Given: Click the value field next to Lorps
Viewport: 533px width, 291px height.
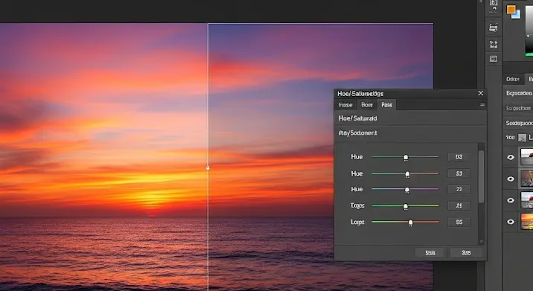Looking at the screenshot, I should tap(459, 222).
